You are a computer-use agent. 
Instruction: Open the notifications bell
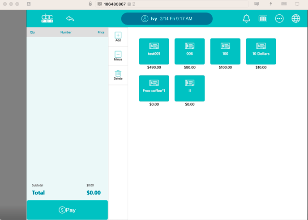(246, 18)
